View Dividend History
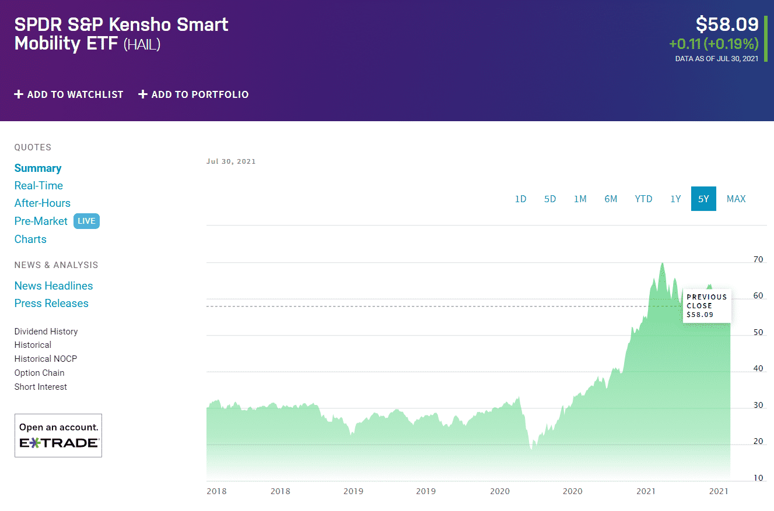 (x=45, y=331)
